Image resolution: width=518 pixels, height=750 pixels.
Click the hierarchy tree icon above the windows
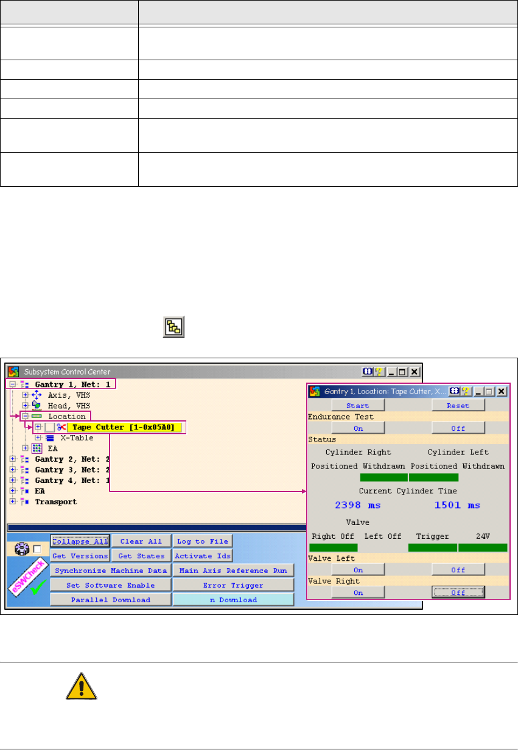(173, 327)
